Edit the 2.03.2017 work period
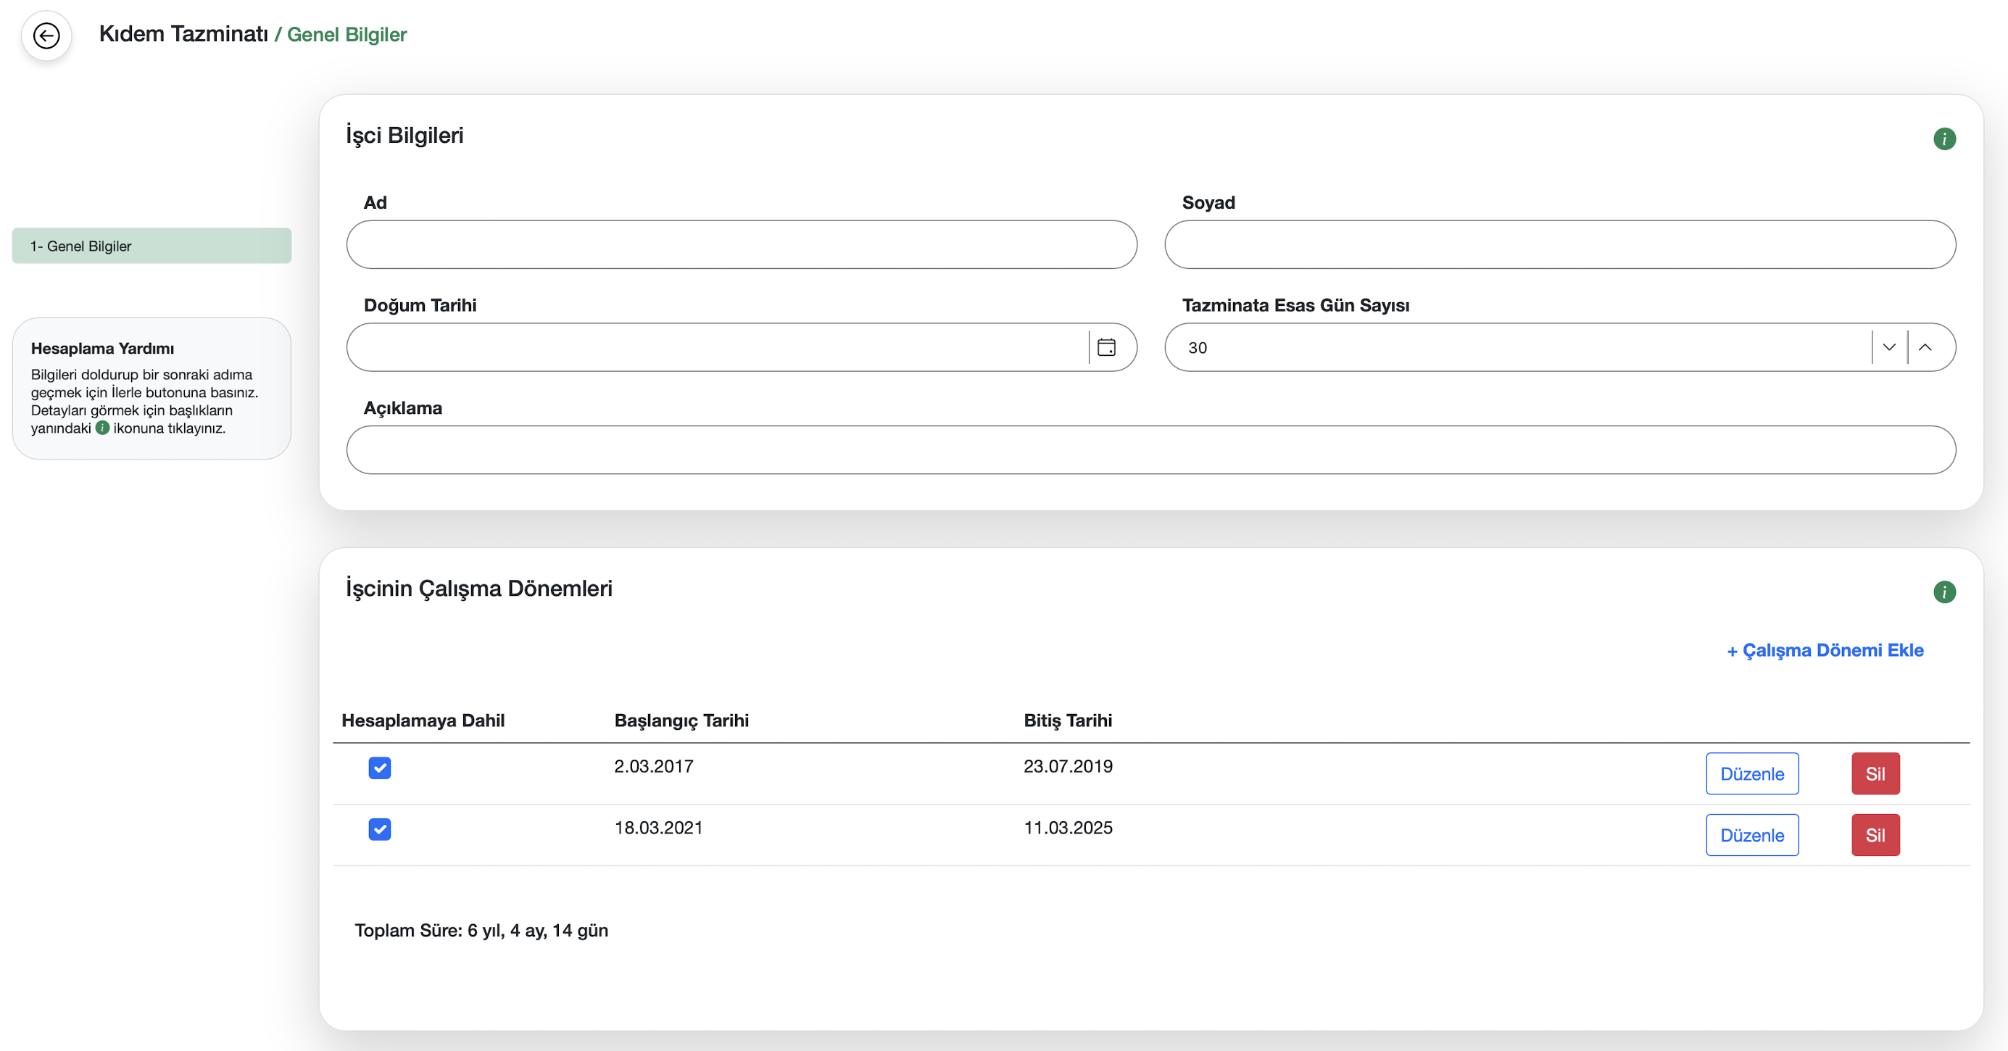 [x=1751, y=773]
